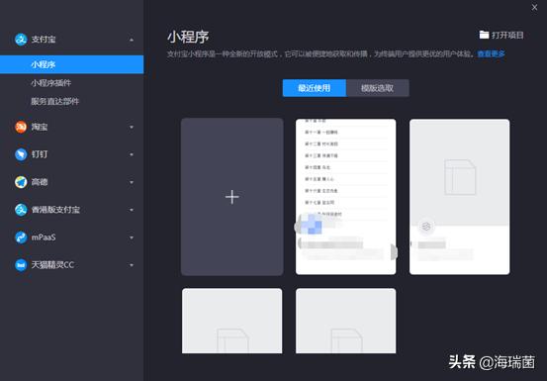Expand the 淘宝 section arrow
The image size is (547, 381).
[x=132, y=127]
